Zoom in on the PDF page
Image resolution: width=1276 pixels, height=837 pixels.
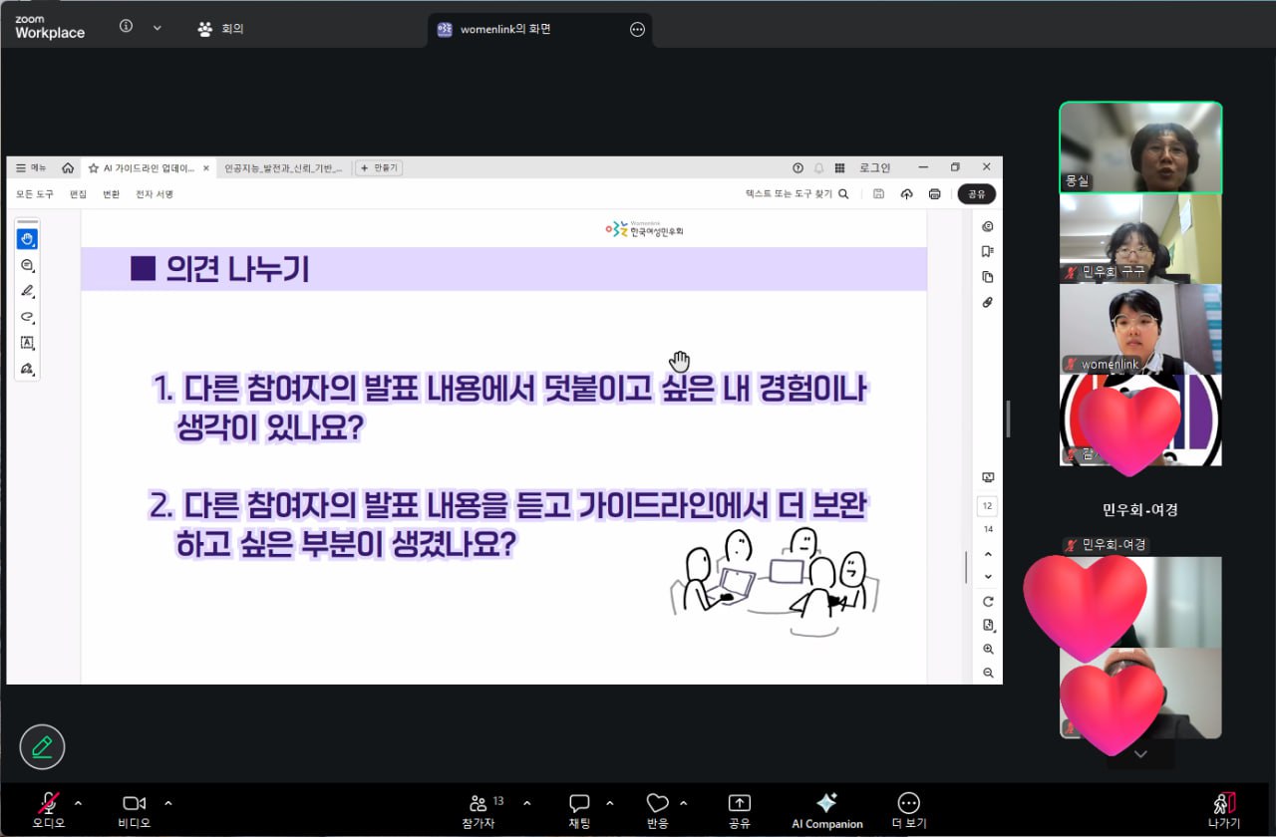tap(988, 650)
